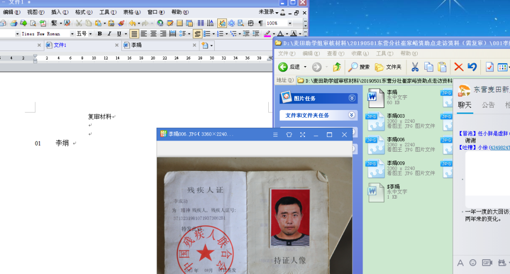The image size is (510, 274).
Task: Click the Paste clipboard icon in word processor toolbar
Action: tap(98, 23)
